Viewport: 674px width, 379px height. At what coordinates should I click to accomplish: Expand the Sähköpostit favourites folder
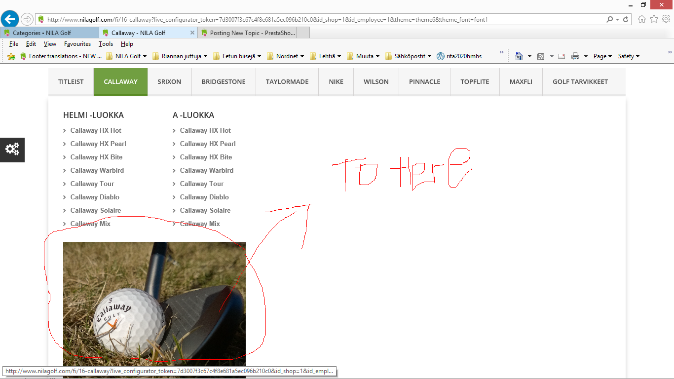(409, 56)
